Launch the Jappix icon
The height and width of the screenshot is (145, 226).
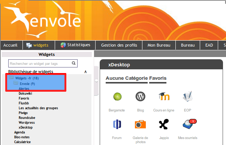tap(164, 124)
